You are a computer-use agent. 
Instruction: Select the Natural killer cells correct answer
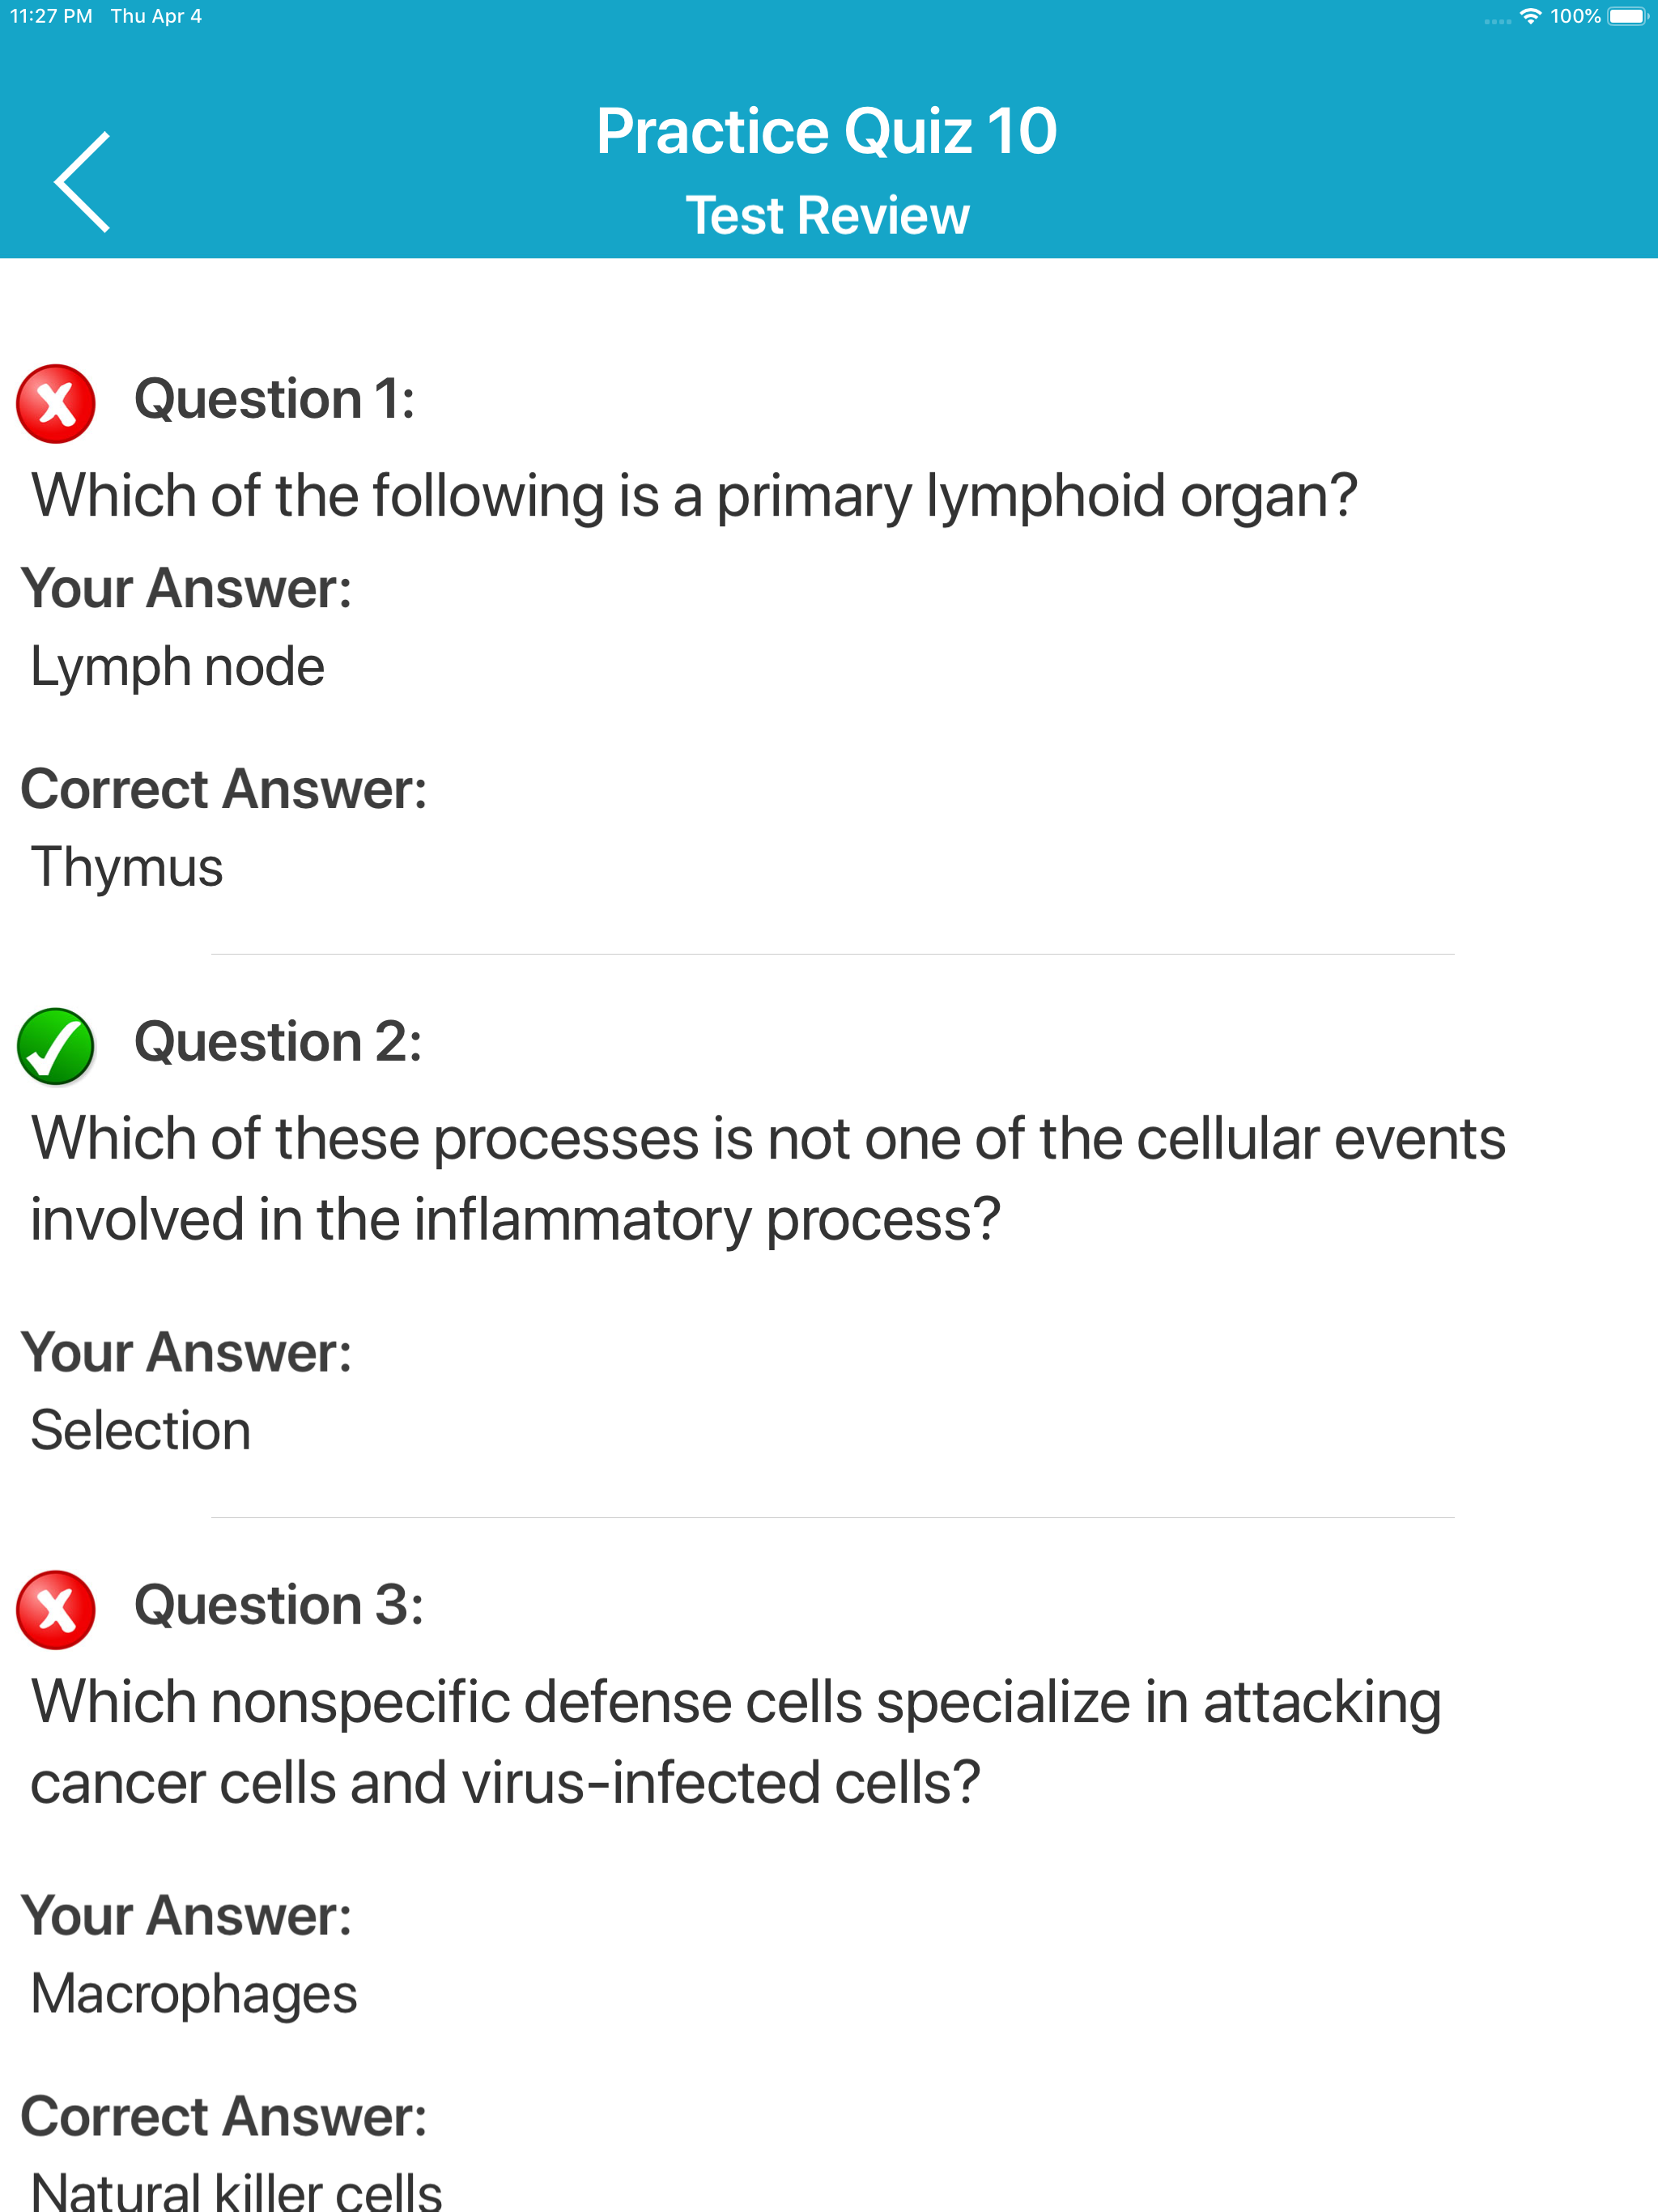[237, 2190]
